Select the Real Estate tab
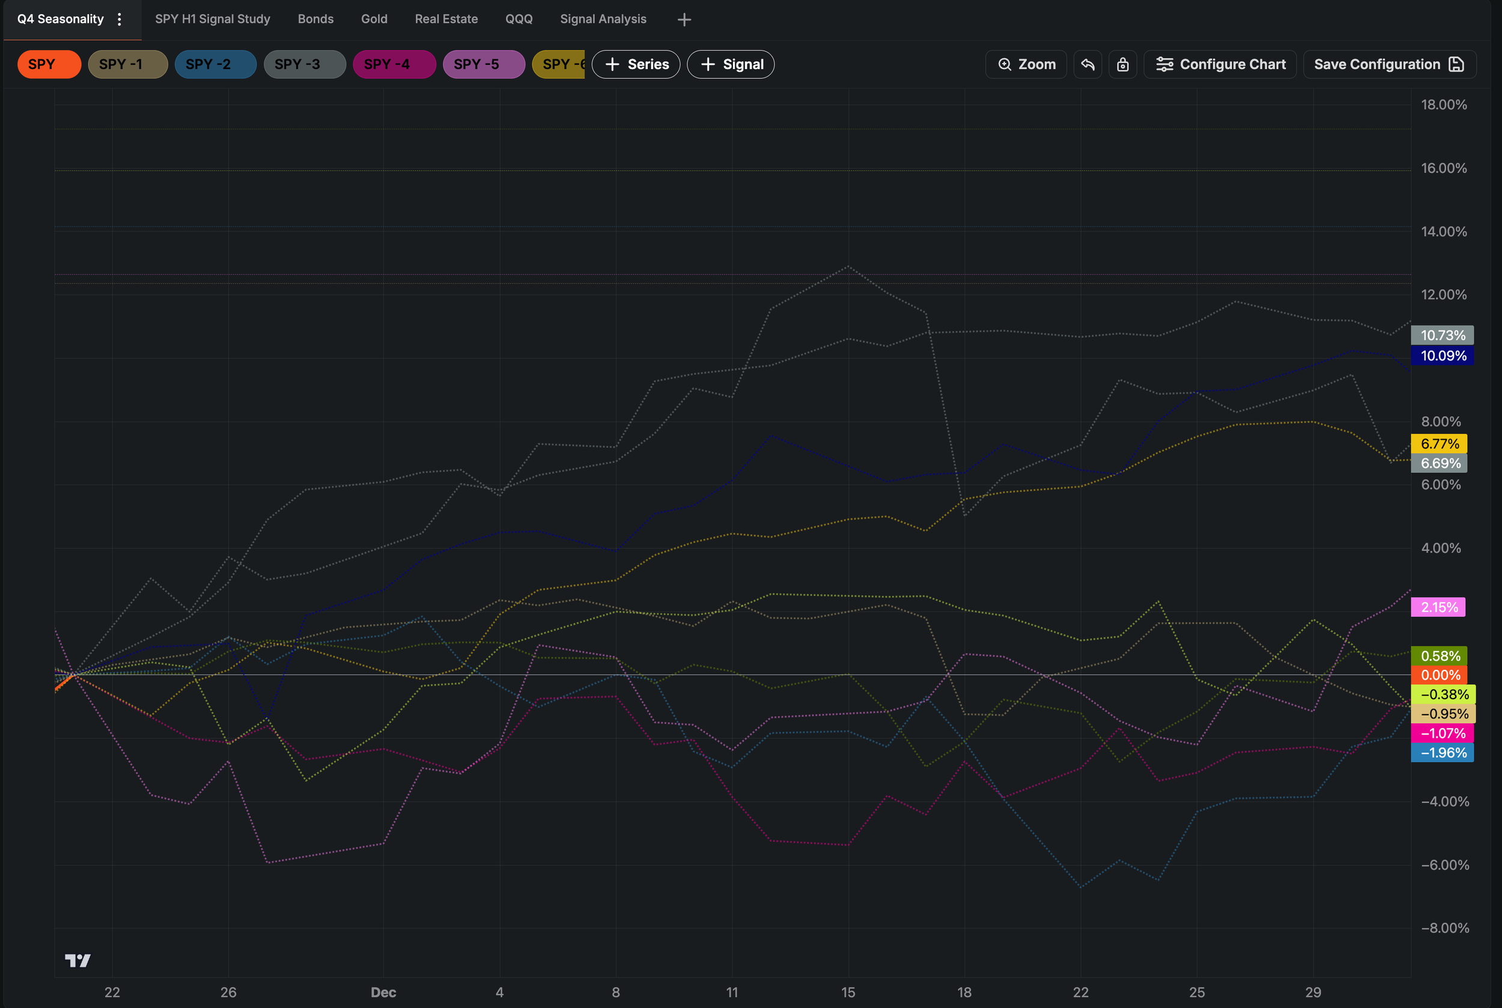Screen dimensions: 1502x1008 click(x=446, y=19)
